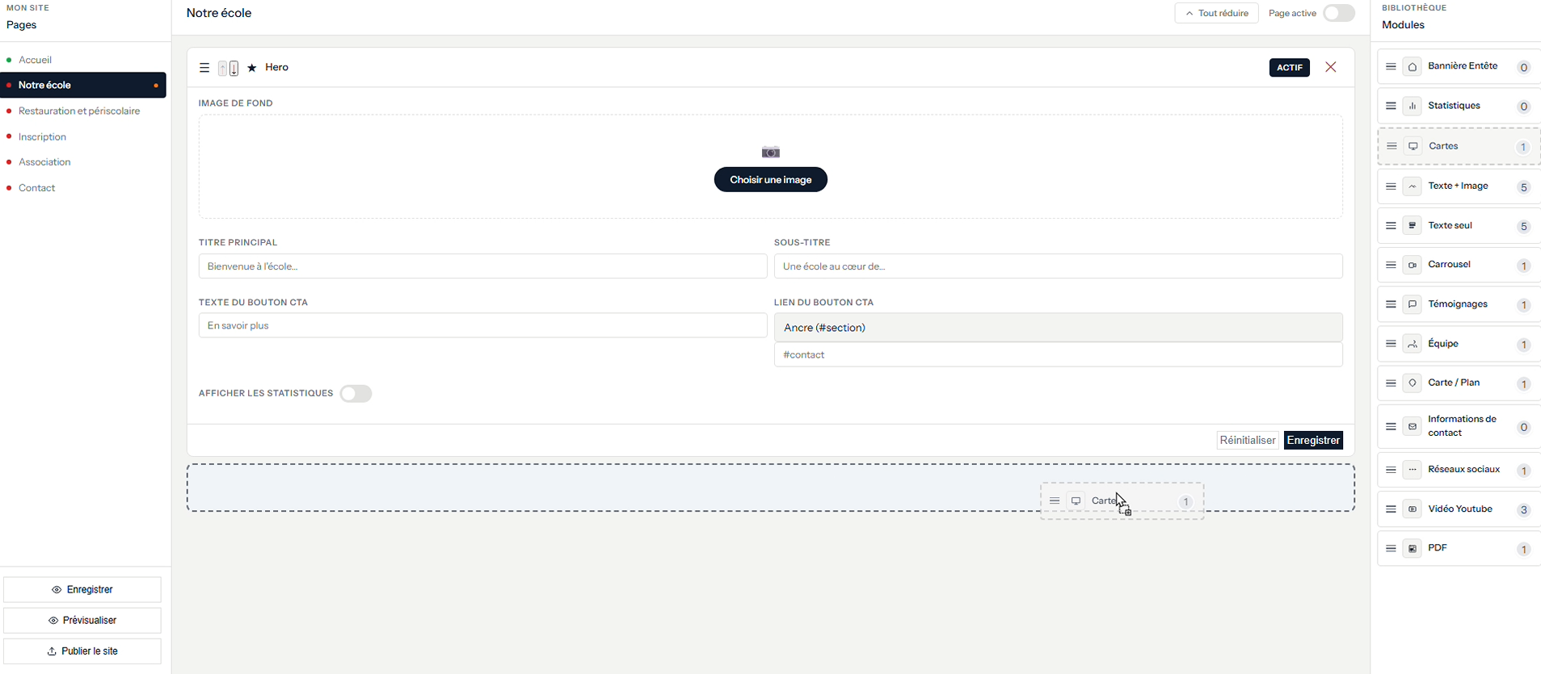Click the black Enregistrer button in Hero
Viewport: 1541px width, 674px height.
1313,440
